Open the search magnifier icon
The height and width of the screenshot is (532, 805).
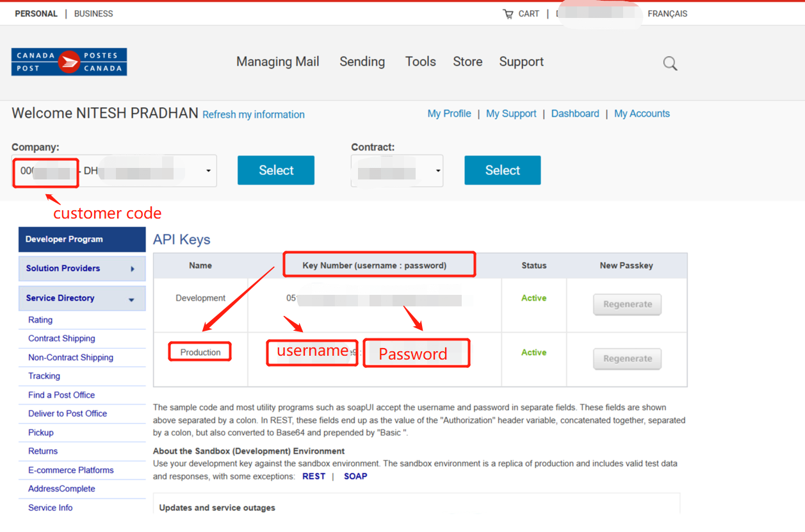(x=670, y=63)
